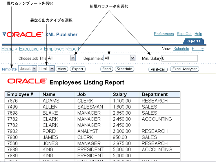Click the ANALYST job cell
Image resolution: width=216 pixels, height=162 pixels.
point(92,131)
